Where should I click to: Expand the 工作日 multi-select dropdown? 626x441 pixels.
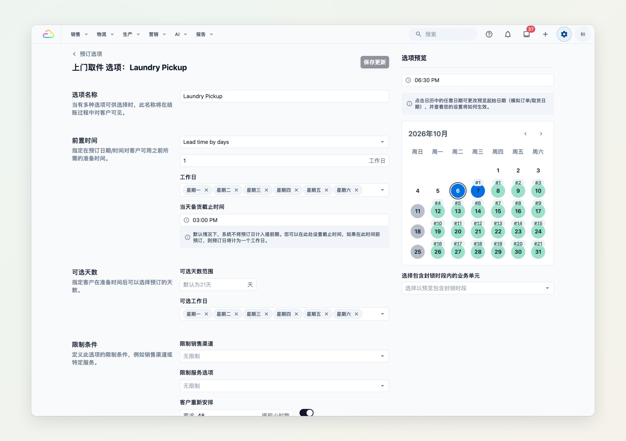tap(382, 190)
